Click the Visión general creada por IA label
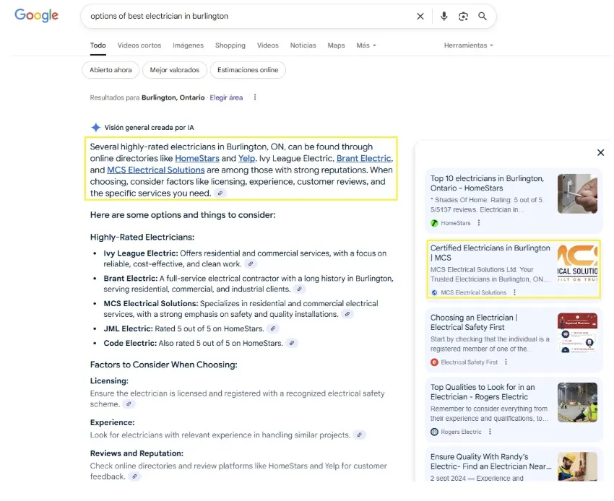The height and width of the screenshot is (501, 614). (x=150, y=128)
